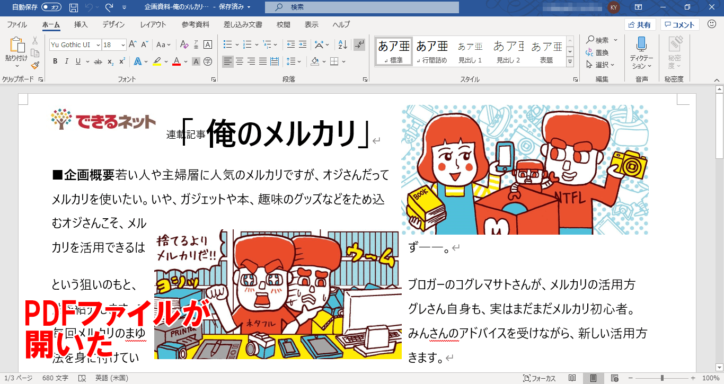The height and width of the screenshot is (384, 724).
Task: Apply superscript formatting
Action: click(122, 61)
